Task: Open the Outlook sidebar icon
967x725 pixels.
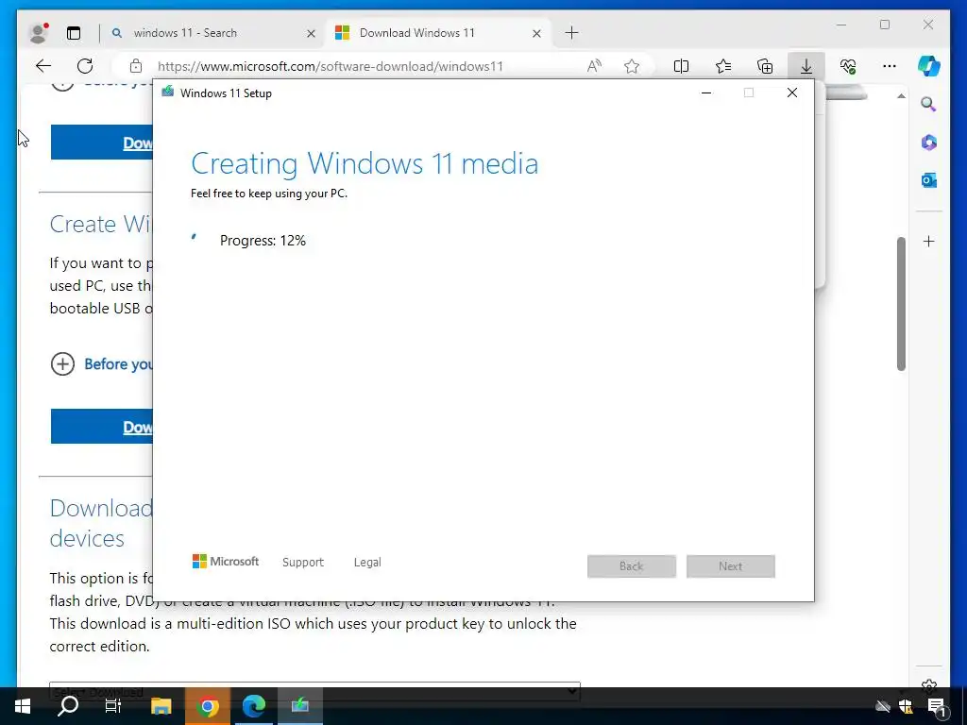Action: [x=929, y=180]
